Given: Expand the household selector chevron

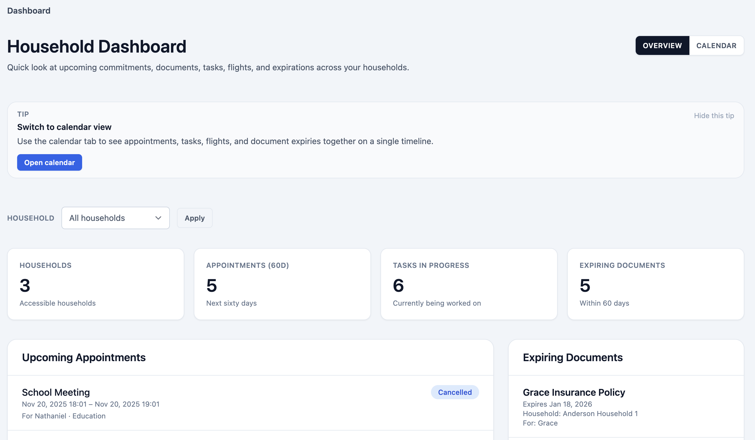Looking at the screenshot, I should (x=159, y=218).
